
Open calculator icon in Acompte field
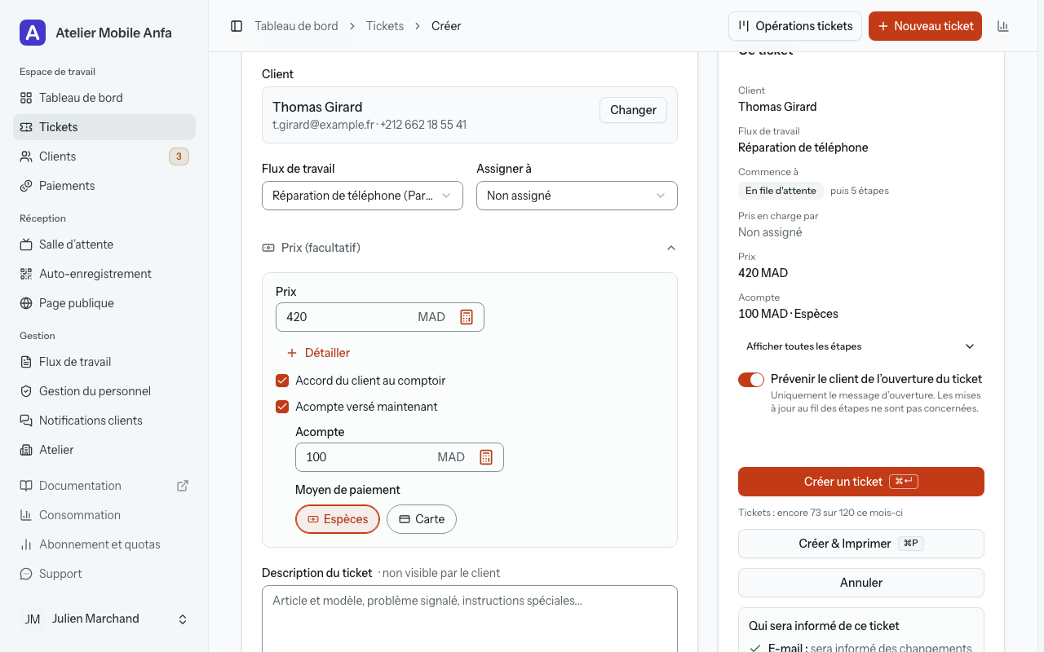coord(486,457)
